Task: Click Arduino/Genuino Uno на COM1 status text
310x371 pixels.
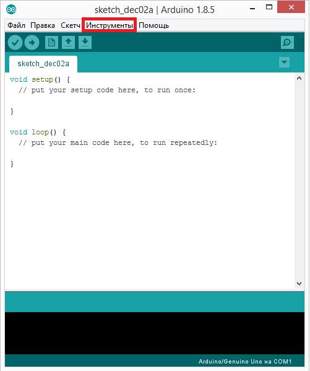Action: (245, 361)
